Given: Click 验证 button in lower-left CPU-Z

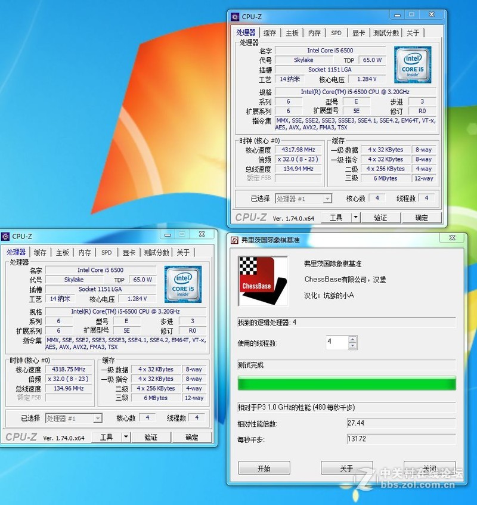Looking at the screenshot, I should coord(151,438).
